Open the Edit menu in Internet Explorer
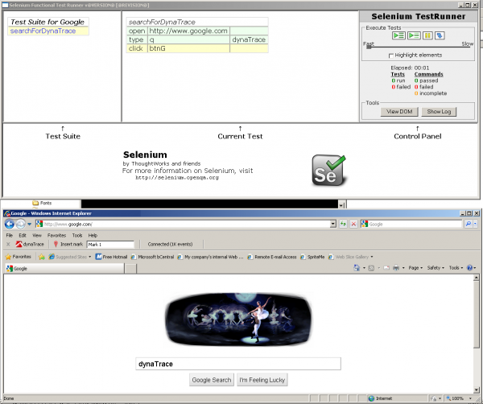 click(x=23, y=235)
